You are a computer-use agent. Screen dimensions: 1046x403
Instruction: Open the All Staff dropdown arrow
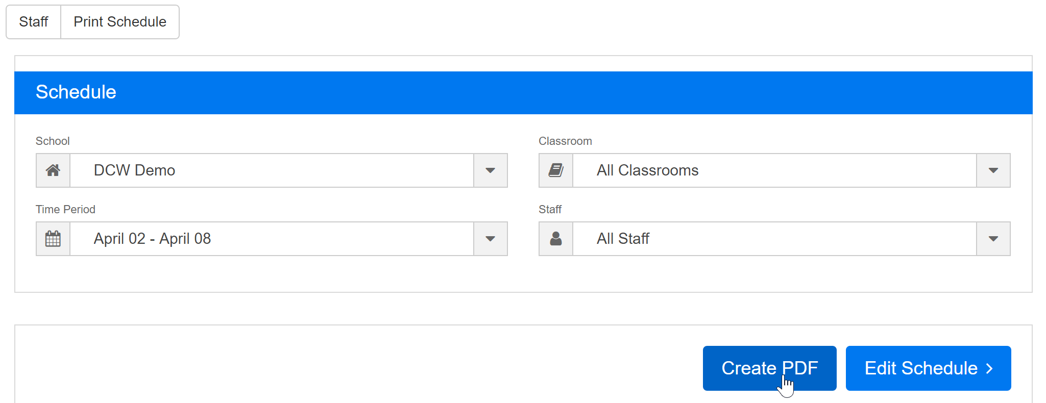coord(993,239)
